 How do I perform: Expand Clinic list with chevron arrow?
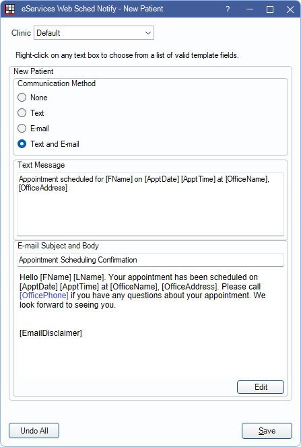point(148,33)
